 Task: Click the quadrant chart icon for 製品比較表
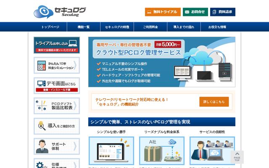click(41, 105)
